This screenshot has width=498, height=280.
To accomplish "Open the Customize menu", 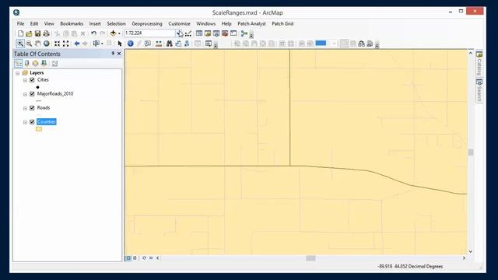I will (179, 24).
